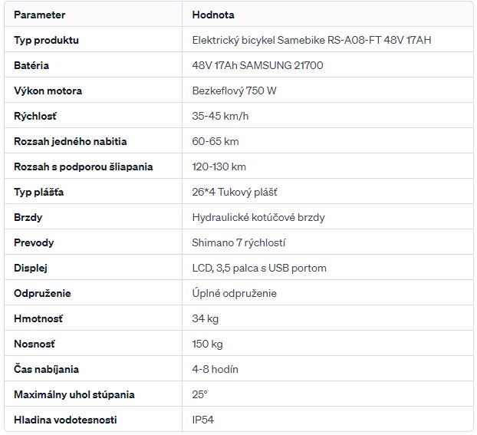Viewport: 477px width, 435px height.
Task: Click the Parameter column header
Action: tap(40, 15)
